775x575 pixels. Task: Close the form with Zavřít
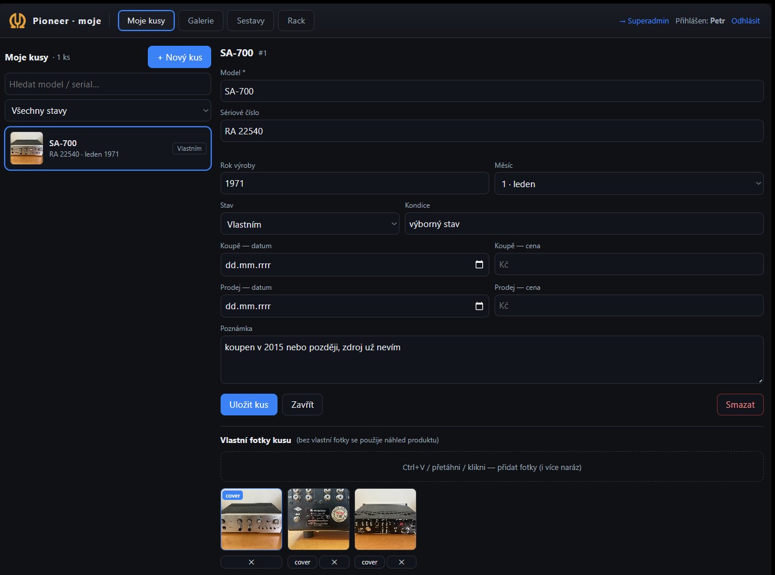302,404
